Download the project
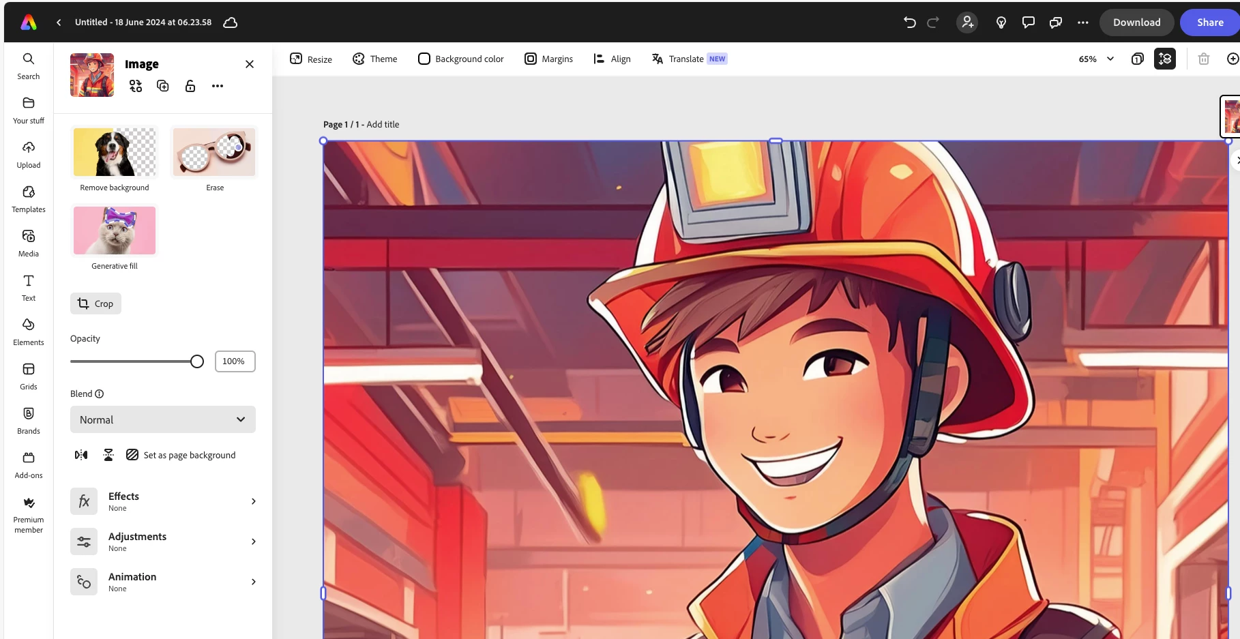The image size is (1240, 639). pos(1136,23)
